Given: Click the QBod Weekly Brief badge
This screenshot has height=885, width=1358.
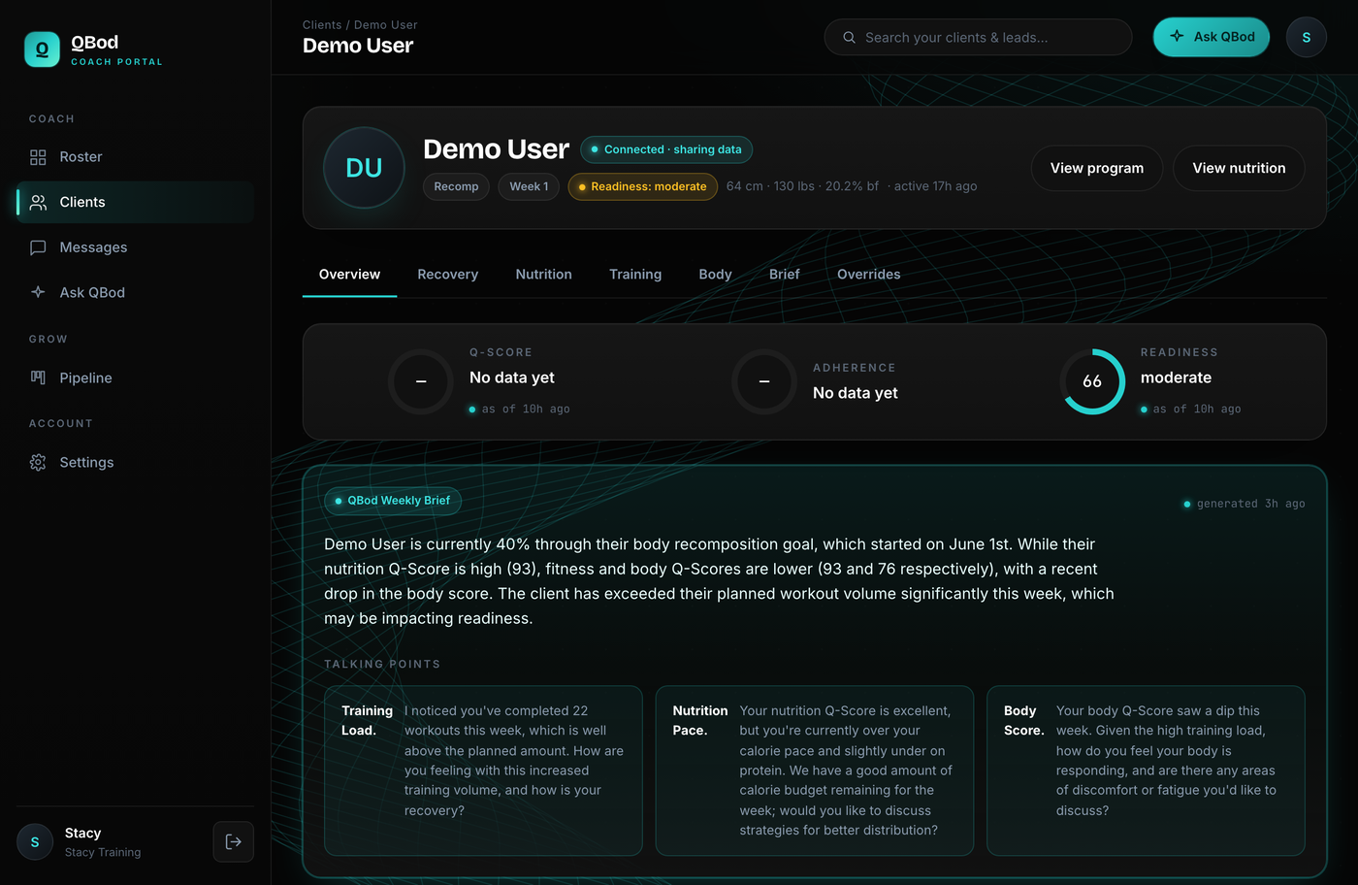Looking at the screenshot, I should pos(393,501).
